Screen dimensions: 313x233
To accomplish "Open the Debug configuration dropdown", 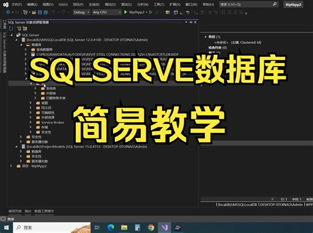I will pyautogui.click(x=81, y=12).
